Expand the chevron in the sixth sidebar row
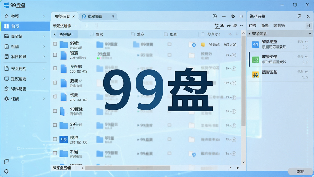The image size is (314, 177). tap(44, 69)
